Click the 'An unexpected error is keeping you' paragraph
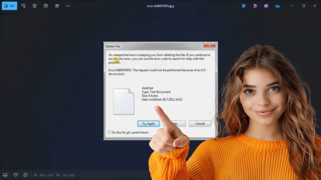 coord(159,59)
